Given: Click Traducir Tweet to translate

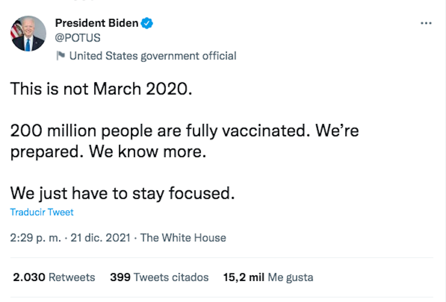Looking at the screenshot, I should point(42,212).
